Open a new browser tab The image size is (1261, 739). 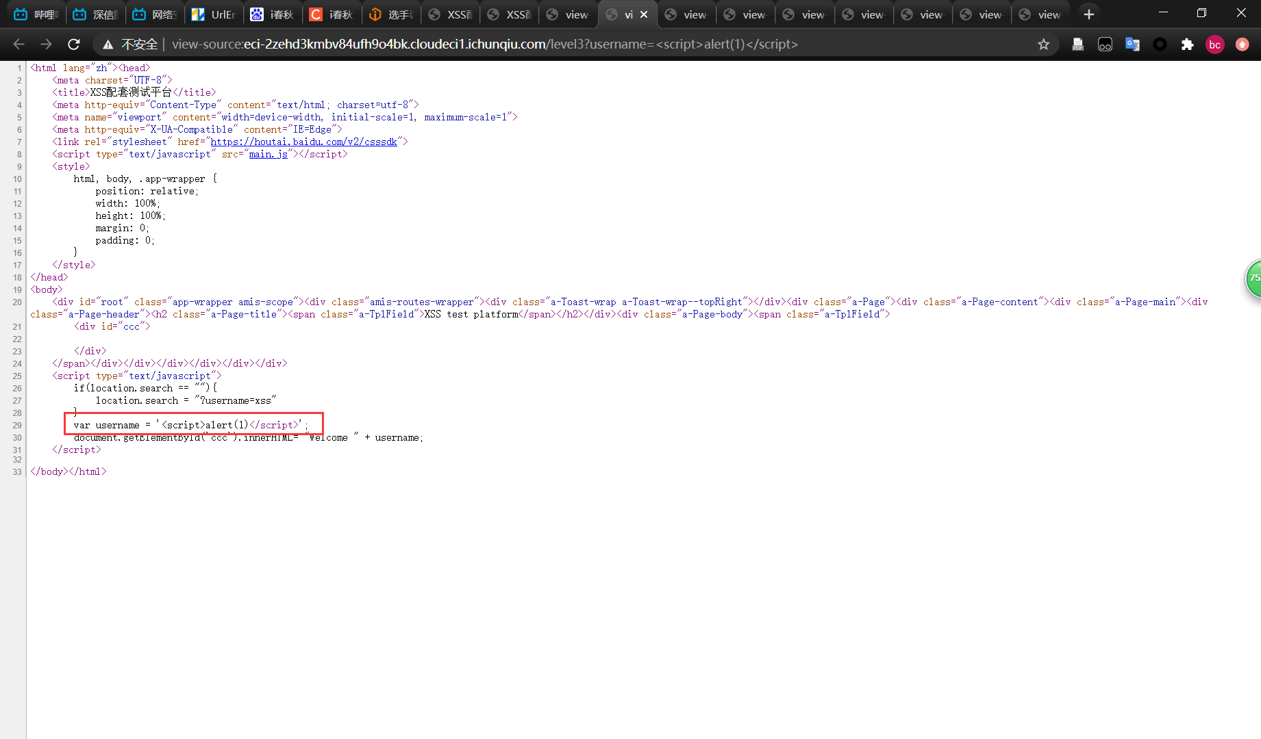point(1088,14)
